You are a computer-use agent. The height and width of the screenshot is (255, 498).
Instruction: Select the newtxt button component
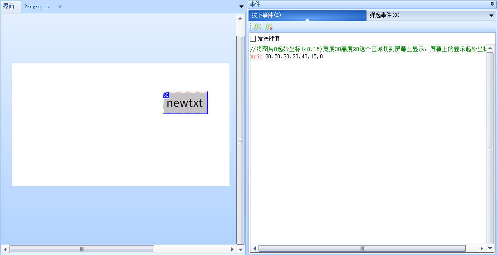coord(185,103)
